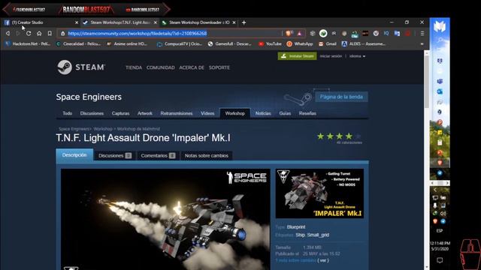Open the browser hamburger menu
Viewport: 481px width, 270px height.
(422, 33)
